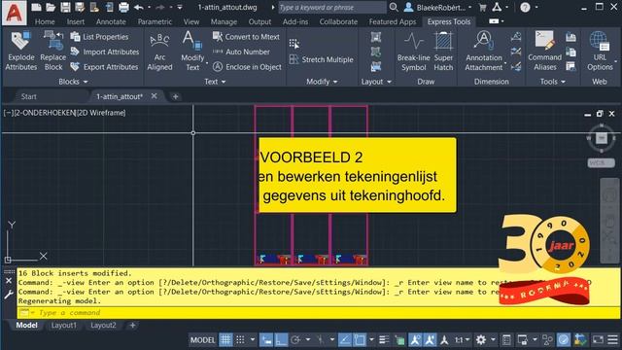Toggle snap mode dotted grid icon
Screen dimensions: 622x350
pyautogui.click(x=240, y=340)
